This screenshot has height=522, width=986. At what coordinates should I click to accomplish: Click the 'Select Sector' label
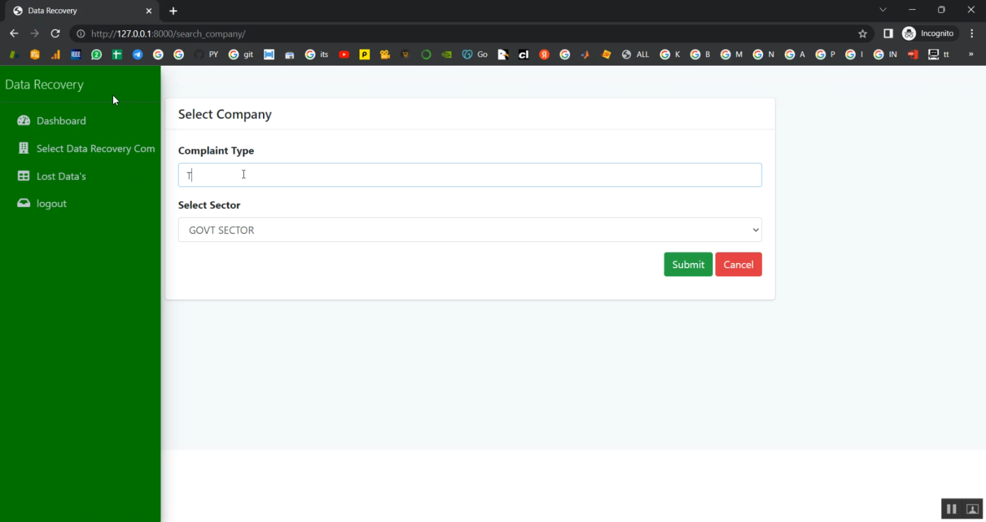point(209,205)
